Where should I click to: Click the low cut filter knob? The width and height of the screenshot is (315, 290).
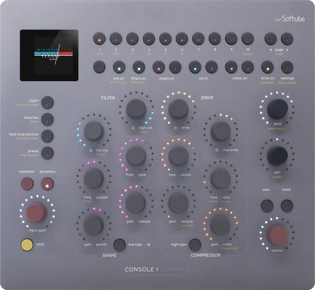[x=94, y=131]
